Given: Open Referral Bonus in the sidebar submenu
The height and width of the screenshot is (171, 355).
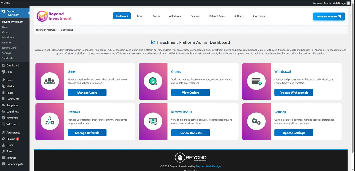Looking at the screenshot, I should point(10,48).
